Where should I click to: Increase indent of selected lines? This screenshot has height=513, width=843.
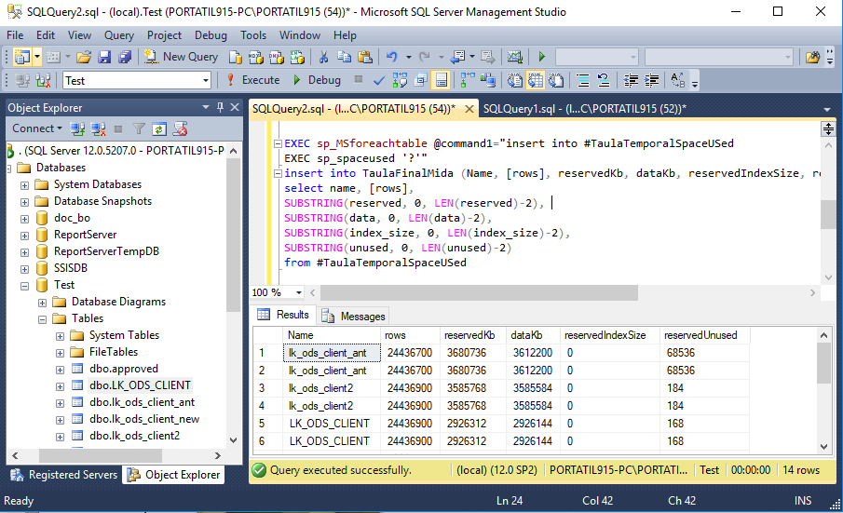coord(651,81)
